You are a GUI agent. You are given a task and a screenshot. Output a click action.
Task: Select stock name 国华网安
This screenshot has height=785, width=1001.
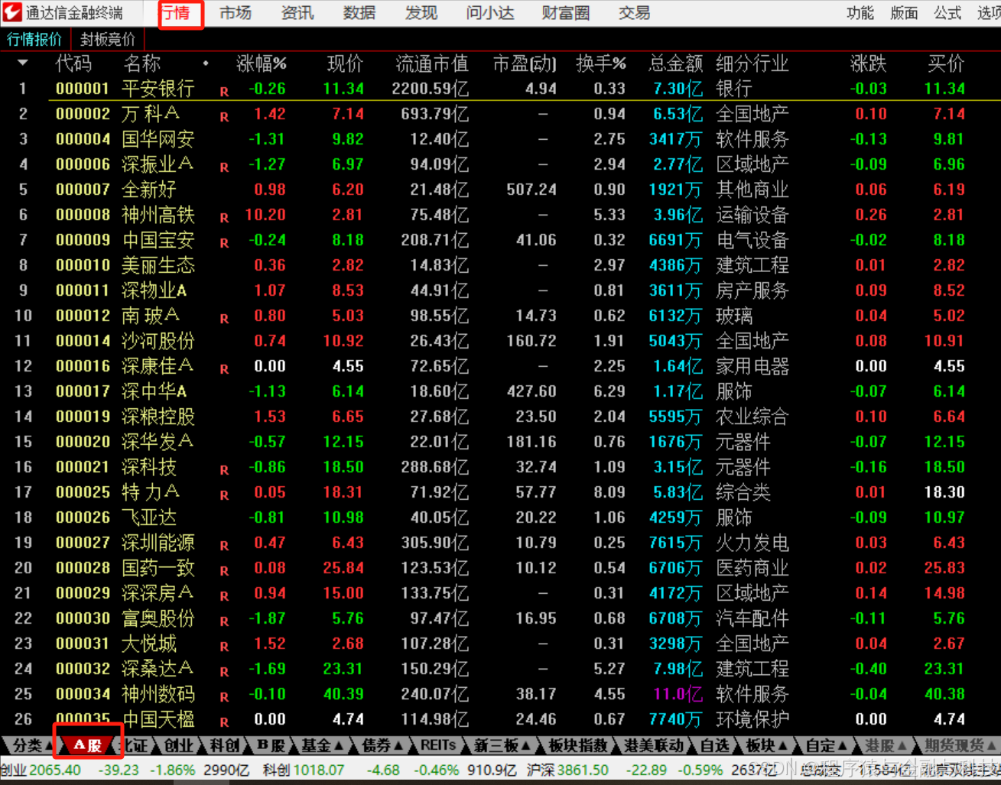coord(158,139)
